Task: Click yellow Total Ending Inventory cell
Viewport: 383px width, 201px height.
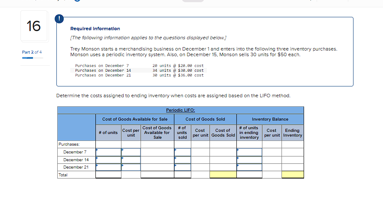Action: coord(293,175)
